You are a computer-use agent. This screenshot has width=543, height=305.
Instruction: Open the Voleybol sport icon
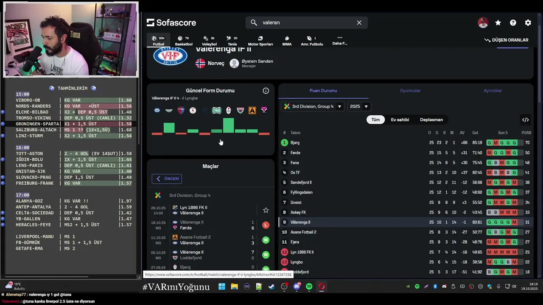coord(209,41)
